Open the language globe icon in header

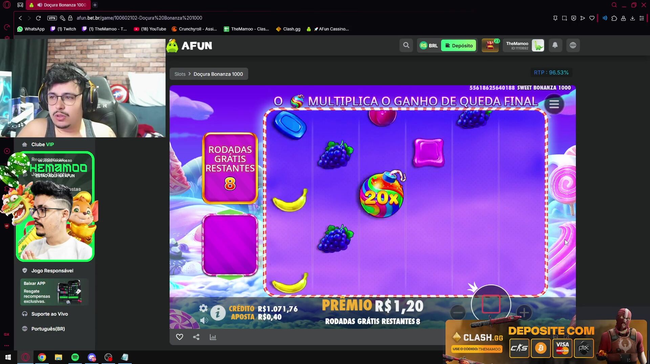pyautogui.click(x=573, y=45)
